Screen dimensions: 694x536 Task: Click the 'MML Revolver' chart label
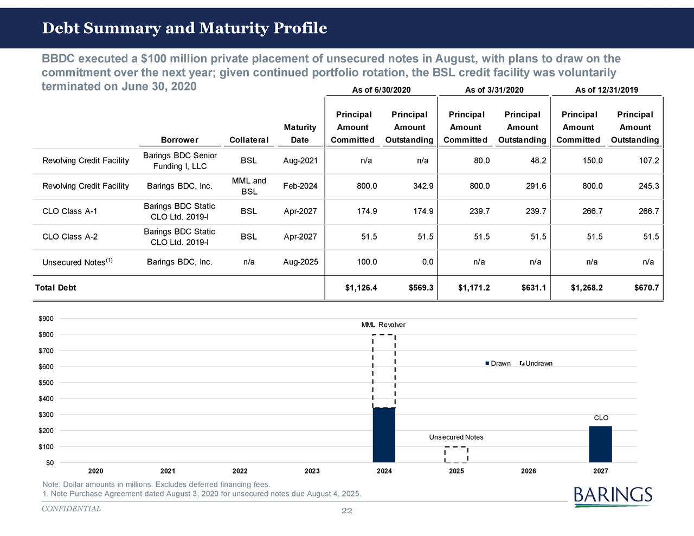tap(383, 325)
